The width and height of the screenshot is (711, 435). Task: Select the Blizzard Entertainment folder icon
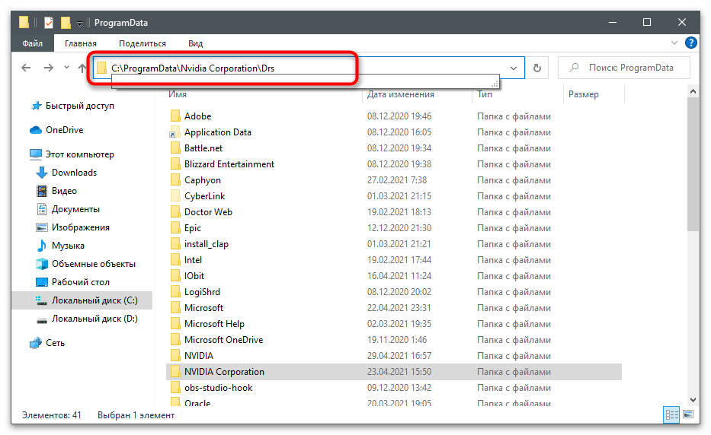click(175, 164)
